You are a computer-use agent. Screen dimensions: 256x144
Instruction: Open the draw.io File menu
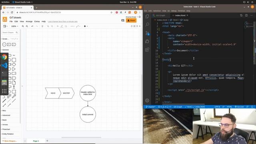tap(11, 22)
